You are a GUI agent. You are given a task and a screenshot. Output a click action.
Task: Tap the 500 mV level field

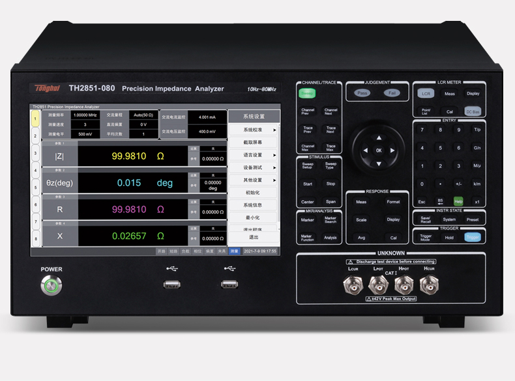coord(85,134)
